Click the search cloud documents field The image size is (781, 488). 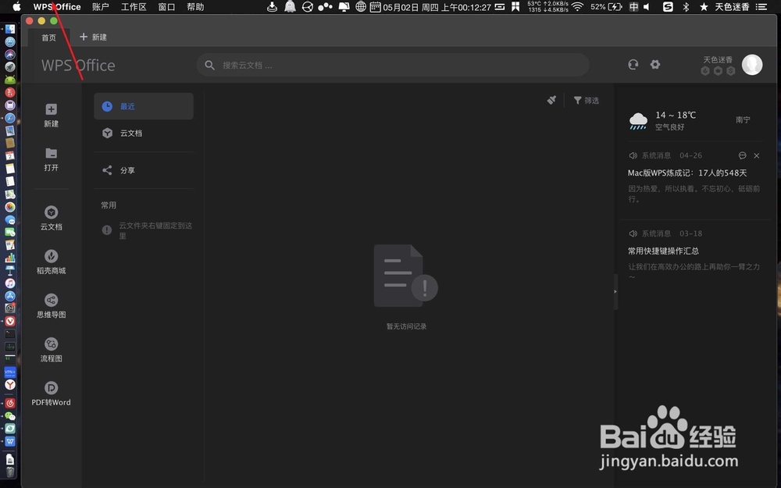pos(393,66)
